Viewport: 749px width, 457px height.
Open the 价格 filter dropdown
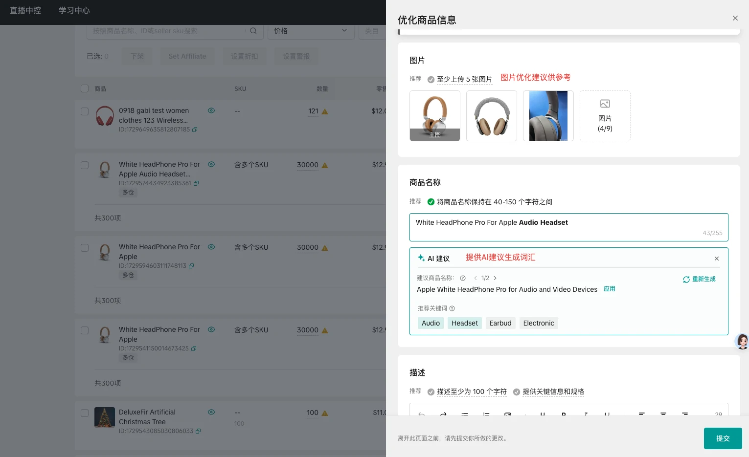[x=311, y=31]
